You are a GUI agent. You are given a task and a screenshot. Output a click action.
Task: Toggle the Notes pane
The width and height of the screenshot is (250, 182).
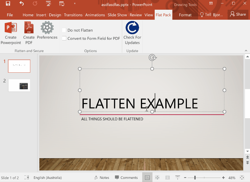point(102,177)
